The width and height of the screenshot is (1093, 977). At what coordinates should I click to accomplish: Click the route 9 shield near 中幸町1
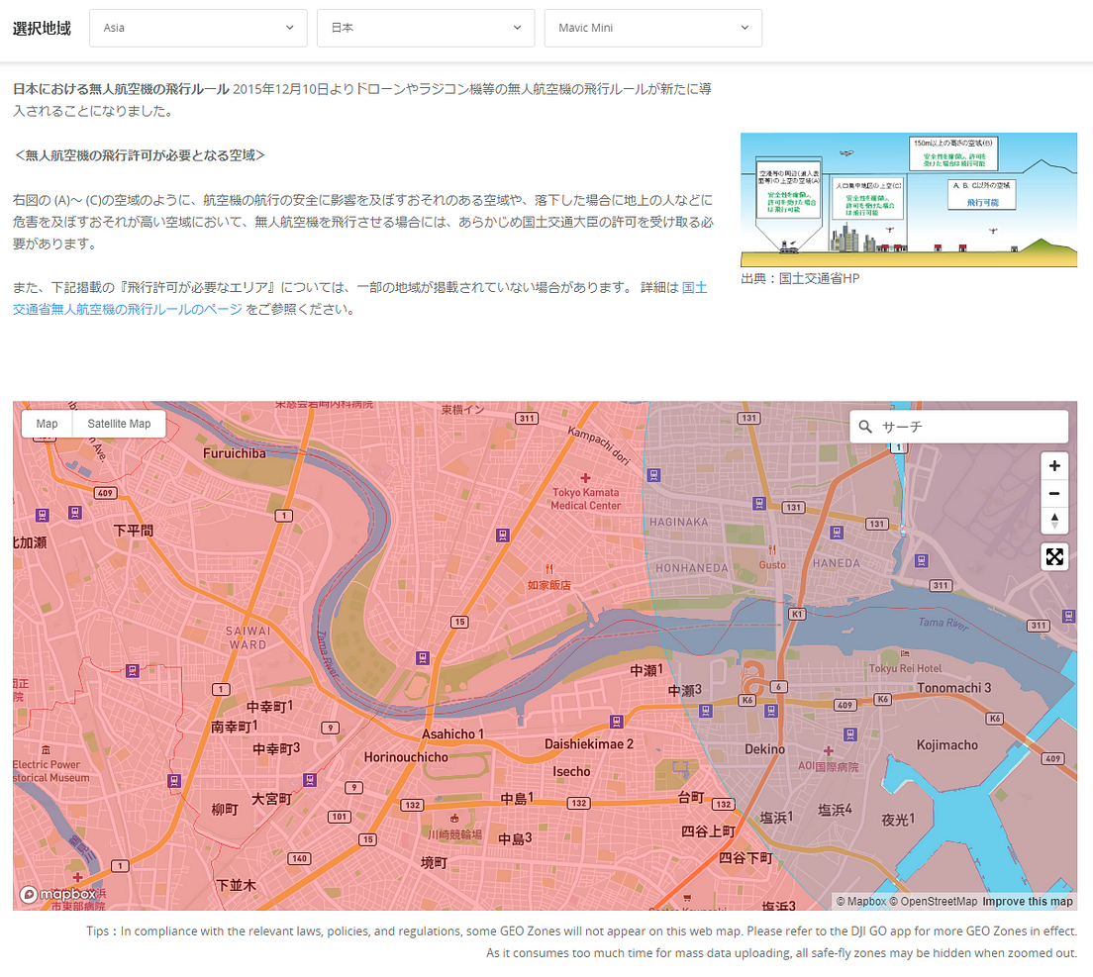coord(330,728)
